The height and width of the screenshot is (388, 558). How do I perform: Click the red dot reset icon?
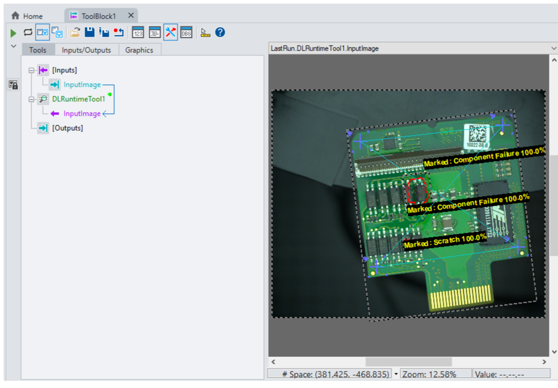pos(118,33)
